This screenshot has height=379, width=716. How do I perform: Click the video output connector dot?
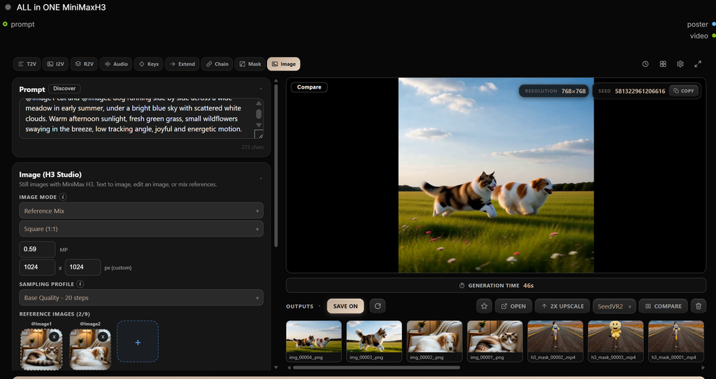[714, 36]
